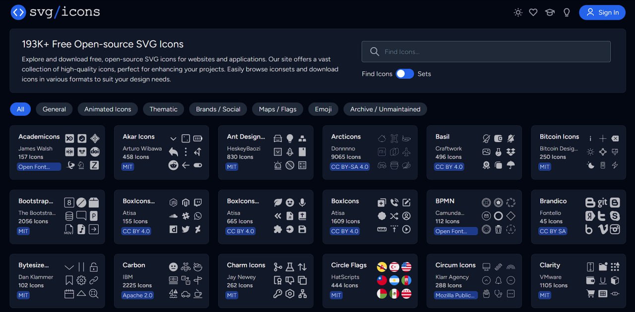Pick the Instagram icon in the Brandico card
635x312 pixels.
pyautogui.click(x=615, y=229)
